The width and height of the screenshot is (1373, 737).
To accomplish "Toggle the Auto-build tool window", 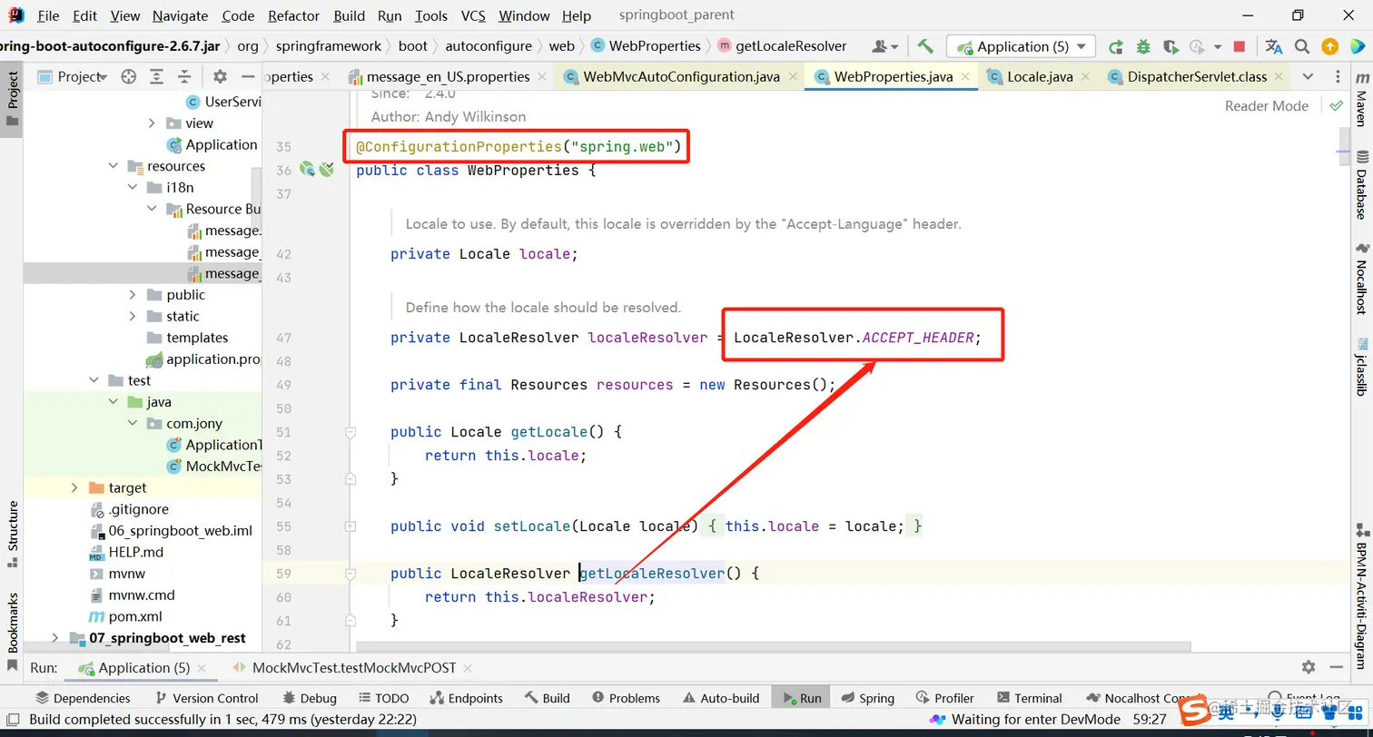I will (x=720, y=698).
